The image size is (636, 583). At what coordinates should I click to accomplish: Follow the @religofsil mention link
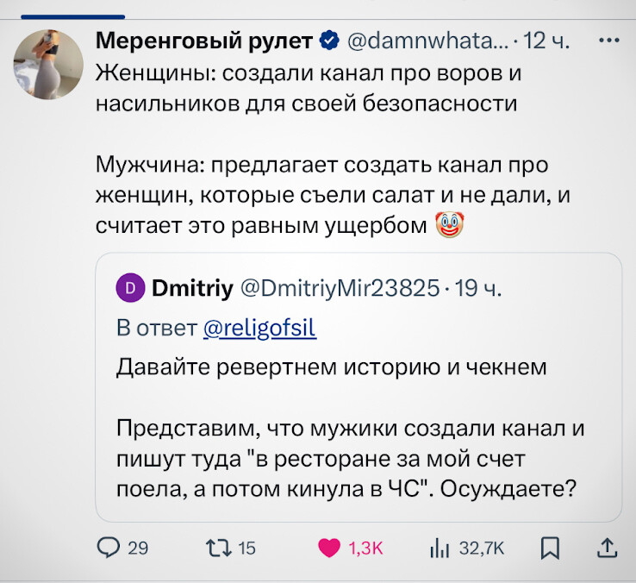[x=265, y=329]
